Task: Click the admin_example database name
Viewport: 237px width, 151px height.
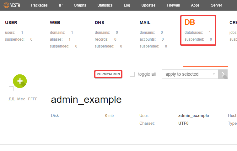Action: 86,99
